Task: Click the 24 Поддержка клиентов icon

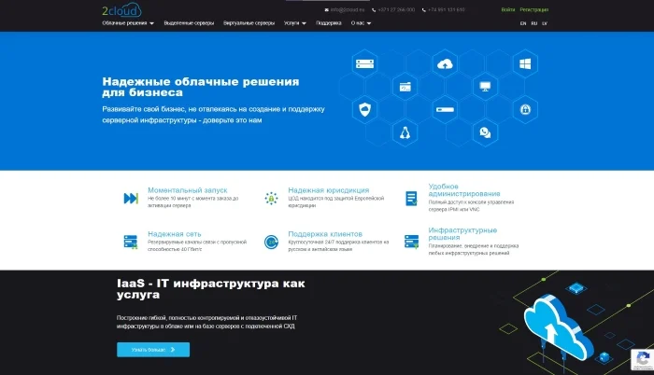Action: (271, 242)
